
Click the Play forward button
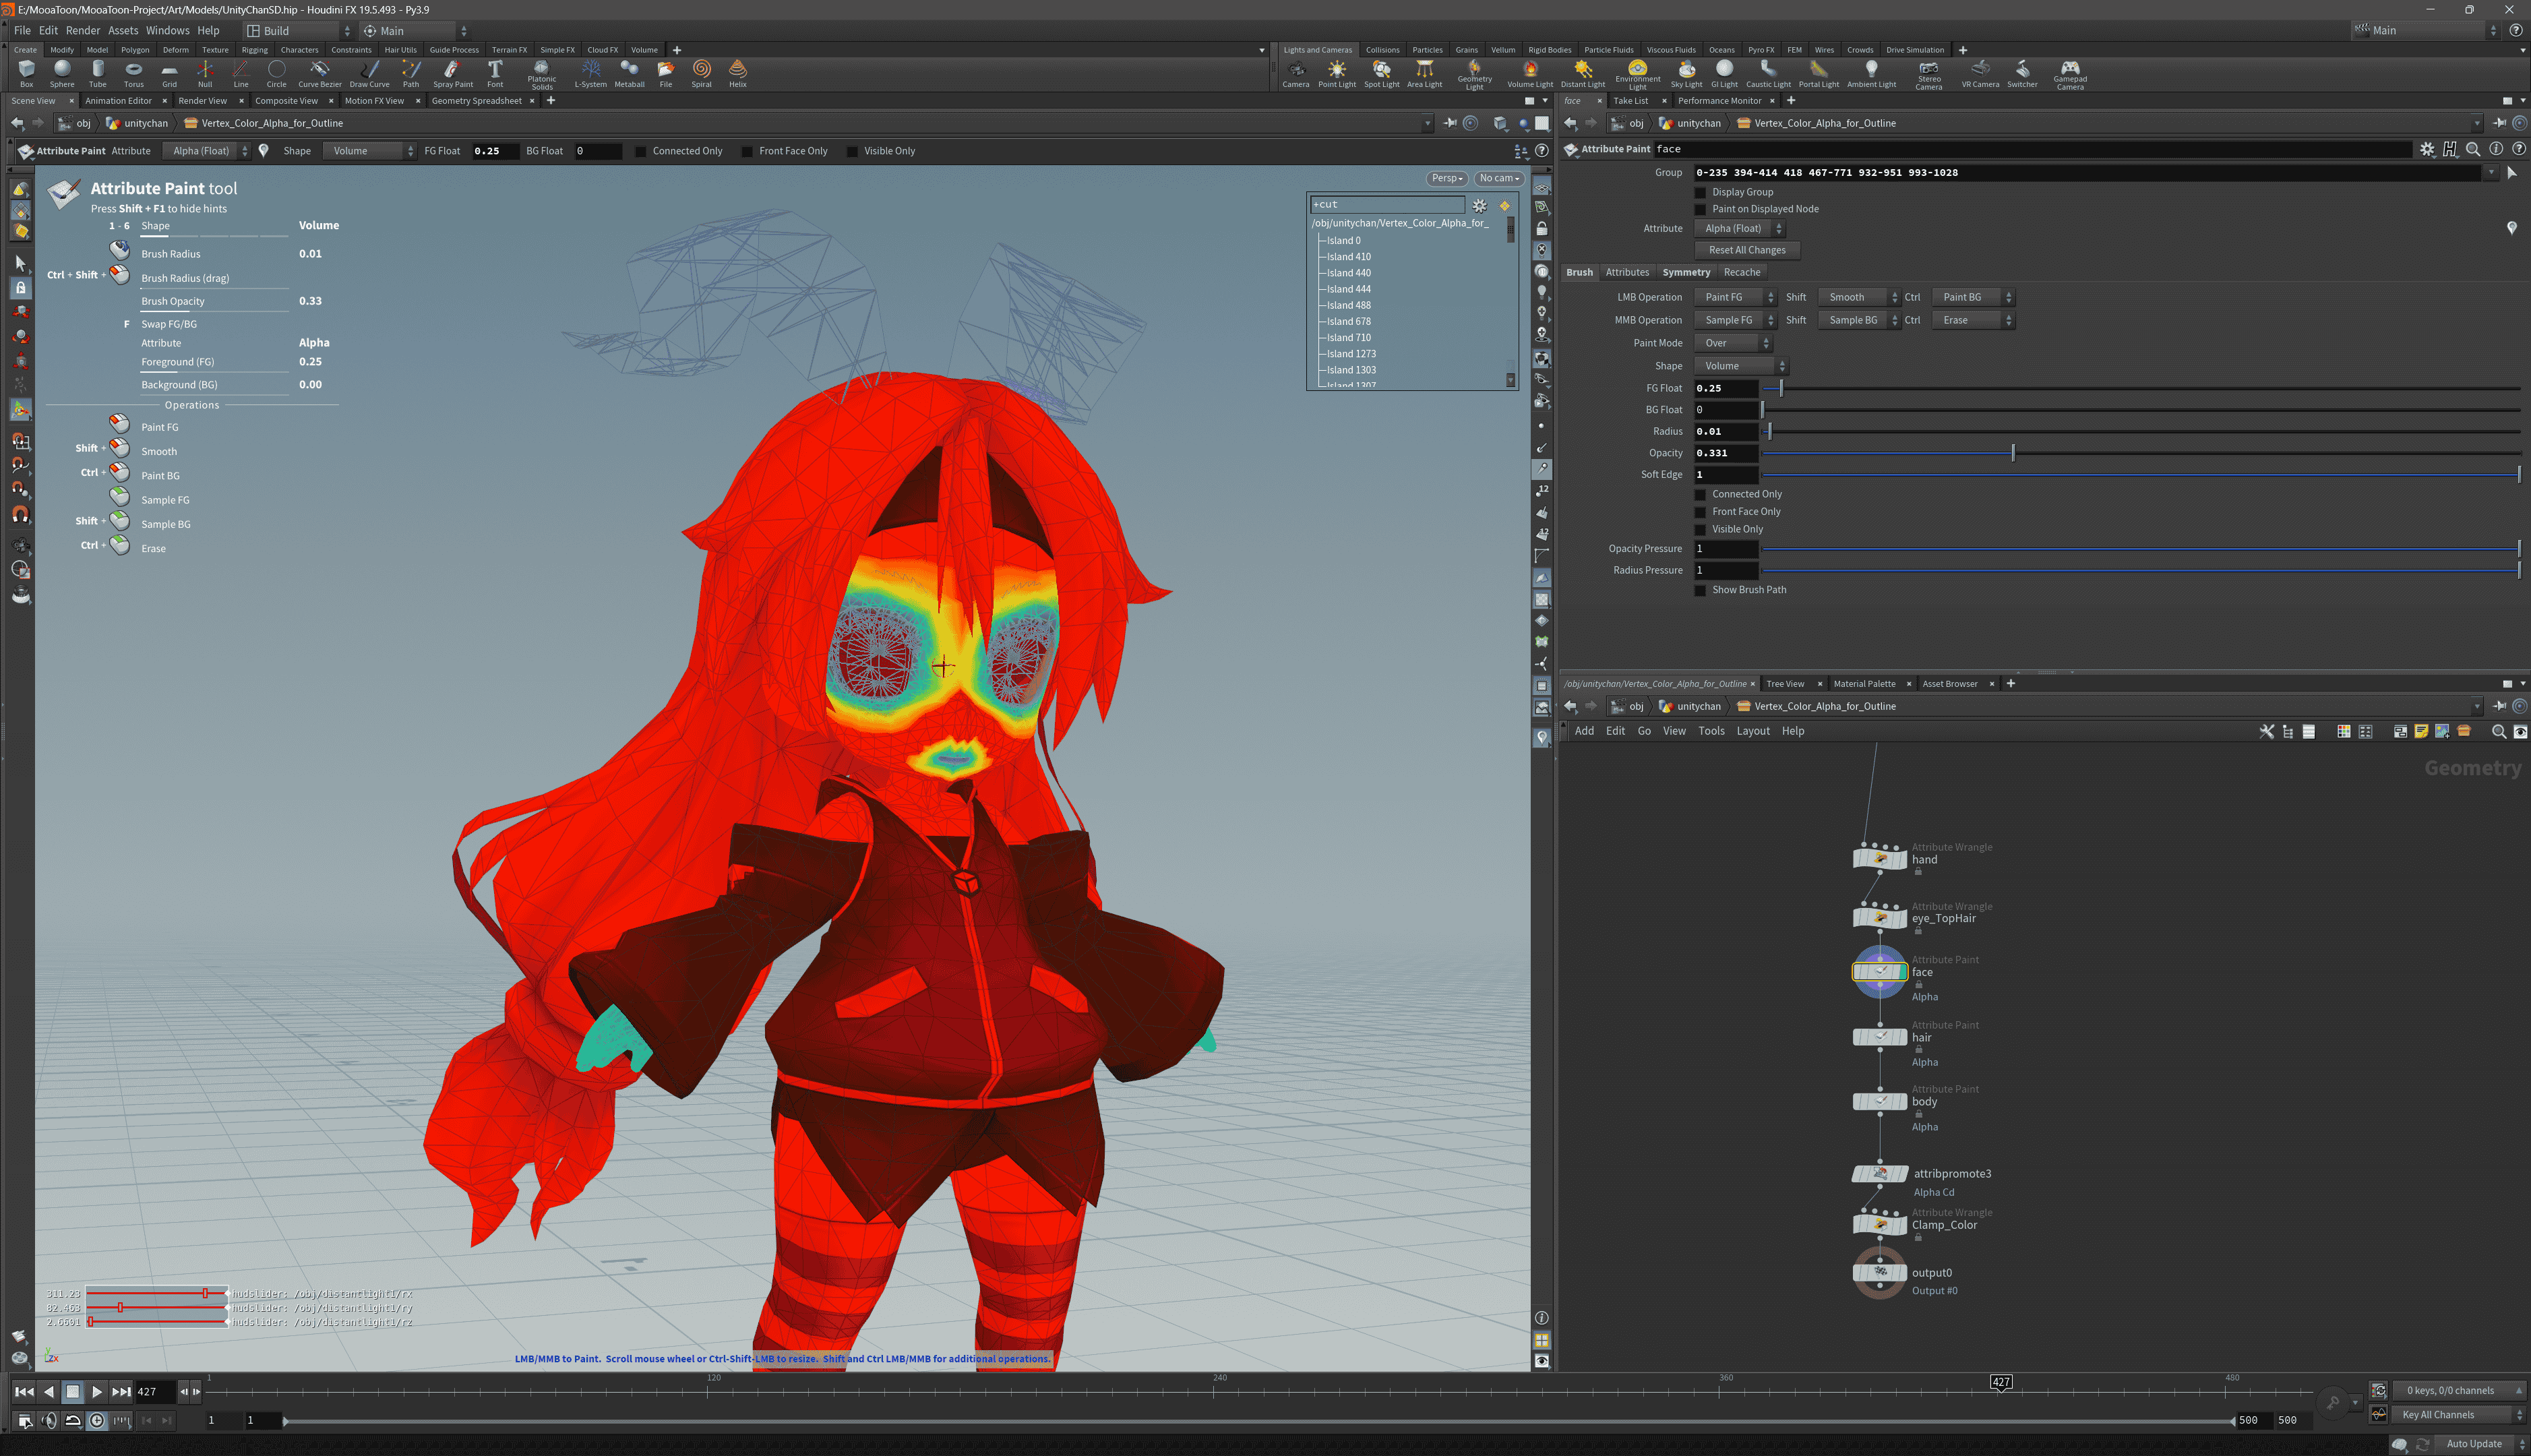point(96,1391)
